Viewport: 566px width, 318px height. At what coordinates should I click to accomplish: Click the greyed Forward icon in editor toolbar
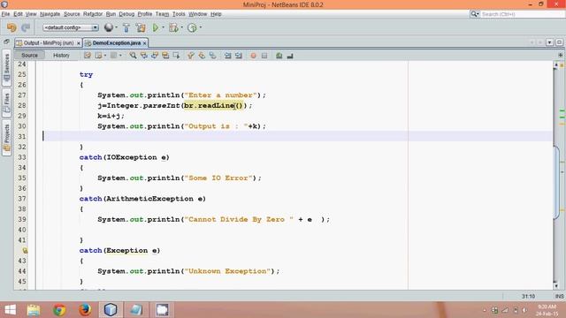pos(114,56)
